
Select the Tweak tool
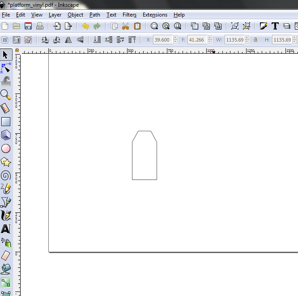tap(6, 81)
